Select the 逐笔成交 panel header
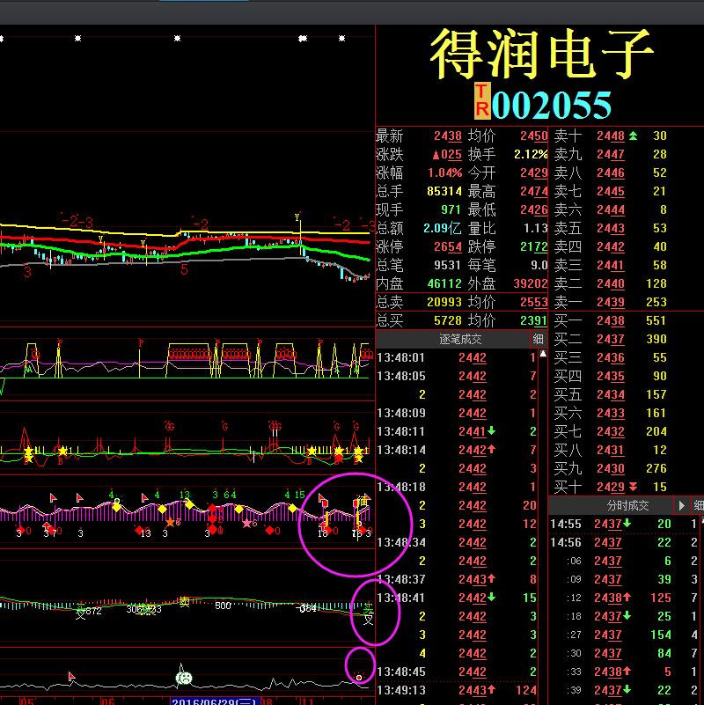704x705 pixels. coord(460,339)
